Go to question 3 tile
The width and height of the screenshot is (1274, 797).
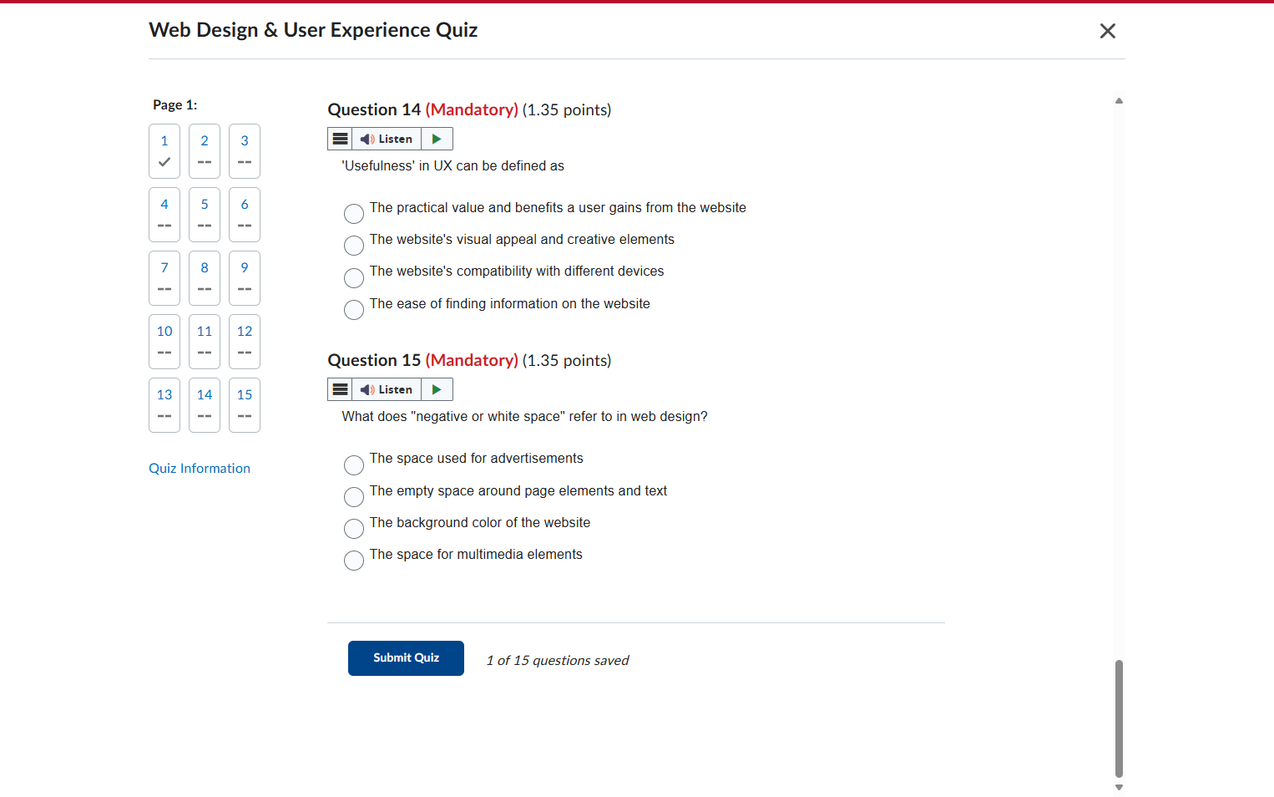pyautogui.click(x=245, y=151)
